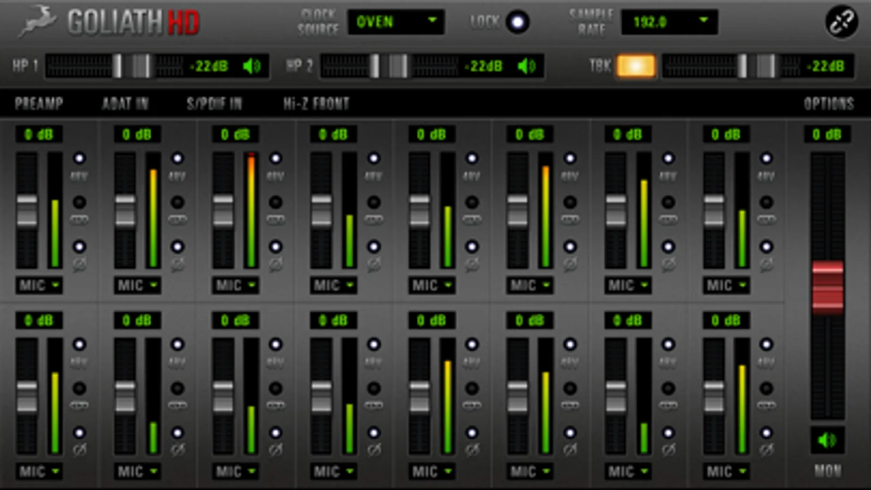
Task: Click link chain symbol on eighth bottom-row channel
Action: click(x=766, y=406)
